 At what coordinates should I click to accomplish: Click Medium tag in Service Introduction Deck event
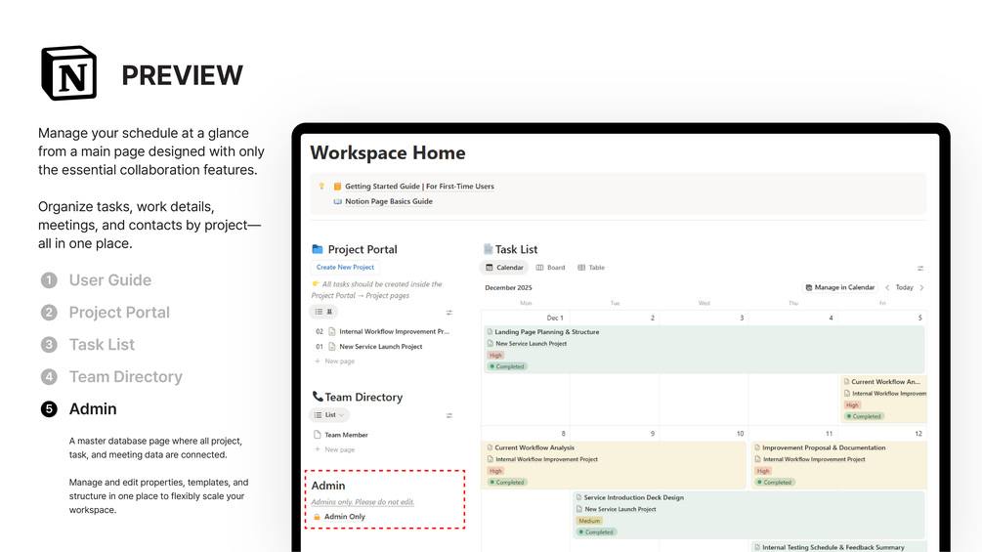589,521
